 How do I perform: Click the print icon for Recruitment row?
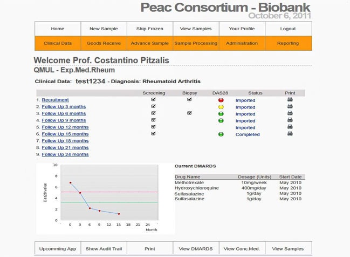[290, 100]
